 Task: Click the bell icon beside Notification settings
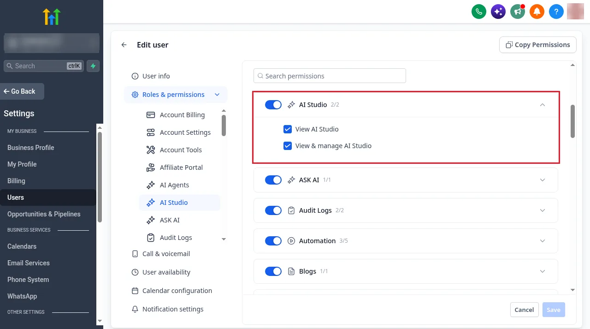(135, 309)
